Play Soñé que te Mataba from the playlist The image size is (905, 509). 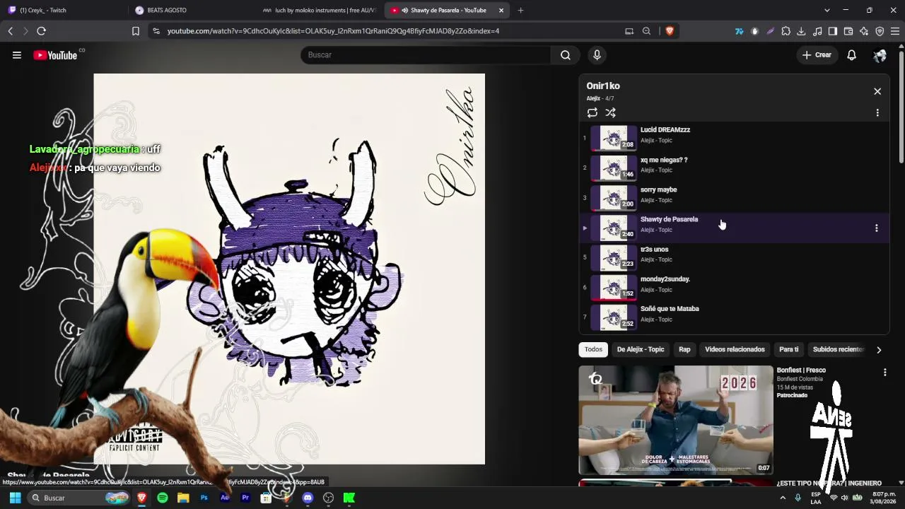[734, 317]
